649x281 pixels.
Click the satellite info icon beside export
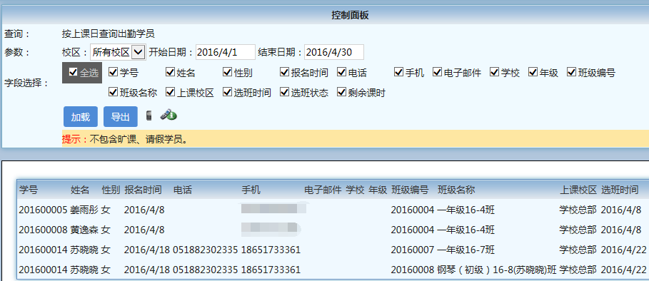168,115
